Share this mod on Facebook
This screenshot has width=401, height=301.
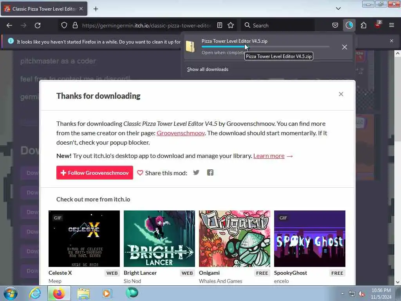[210, 172]
